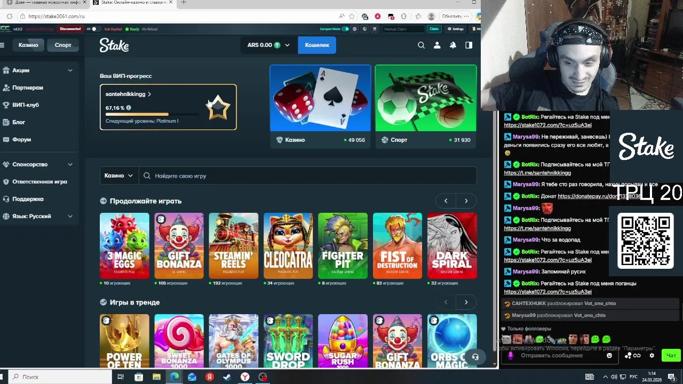Open ВИП-клуб in the sidebar
The width and height of the screenshot is (683, 384).
26,105
